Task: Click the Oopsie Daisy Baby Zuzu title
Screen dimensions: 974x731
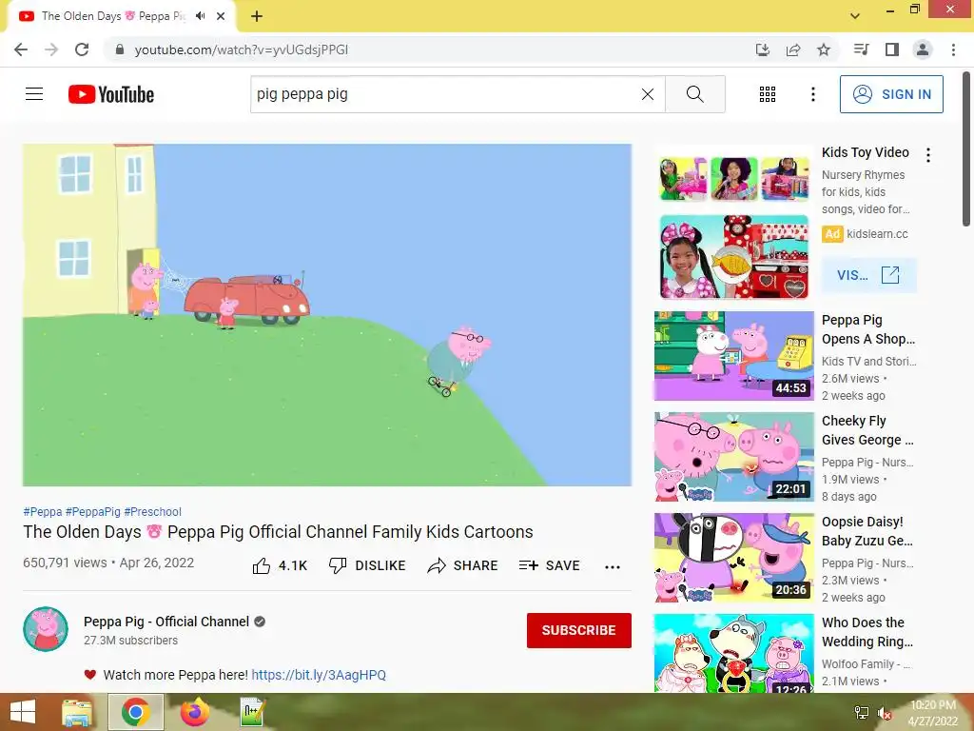Action: pyautogui.click(x=867, y=531)
